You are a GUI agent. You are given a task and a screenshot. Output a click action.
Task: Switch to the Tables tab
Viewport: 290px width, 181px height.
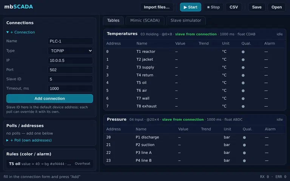click(x=113, y=20)
